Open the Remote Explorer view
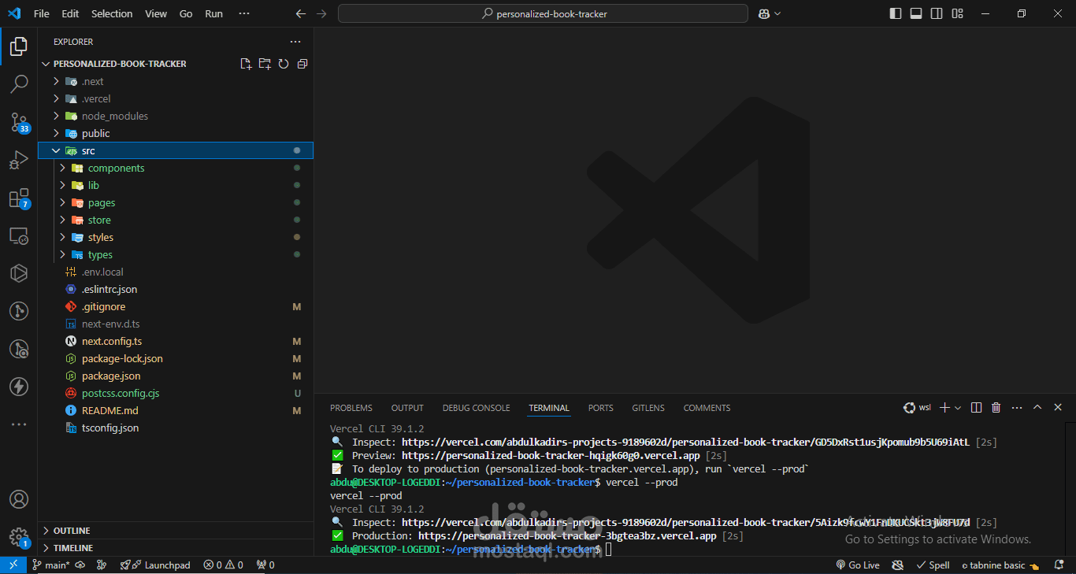The height and width of the screenshot is (574, 1076). [19, 235]
